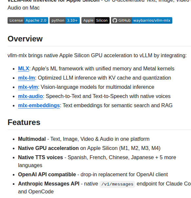Open the mlx-lm link

point(27,78)
